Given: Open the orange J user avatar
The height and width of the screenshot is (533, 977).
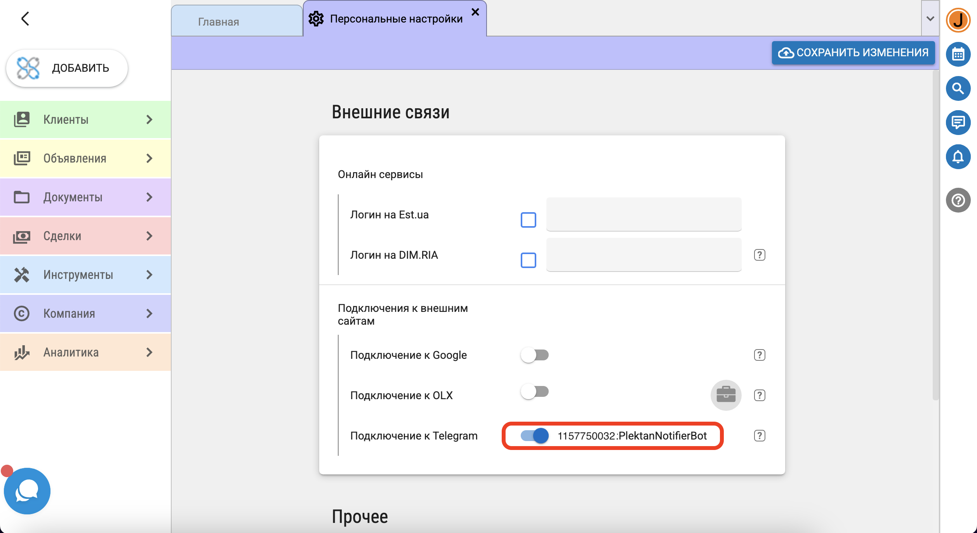Looking at the screenshot, I should [x=958, y=20].
